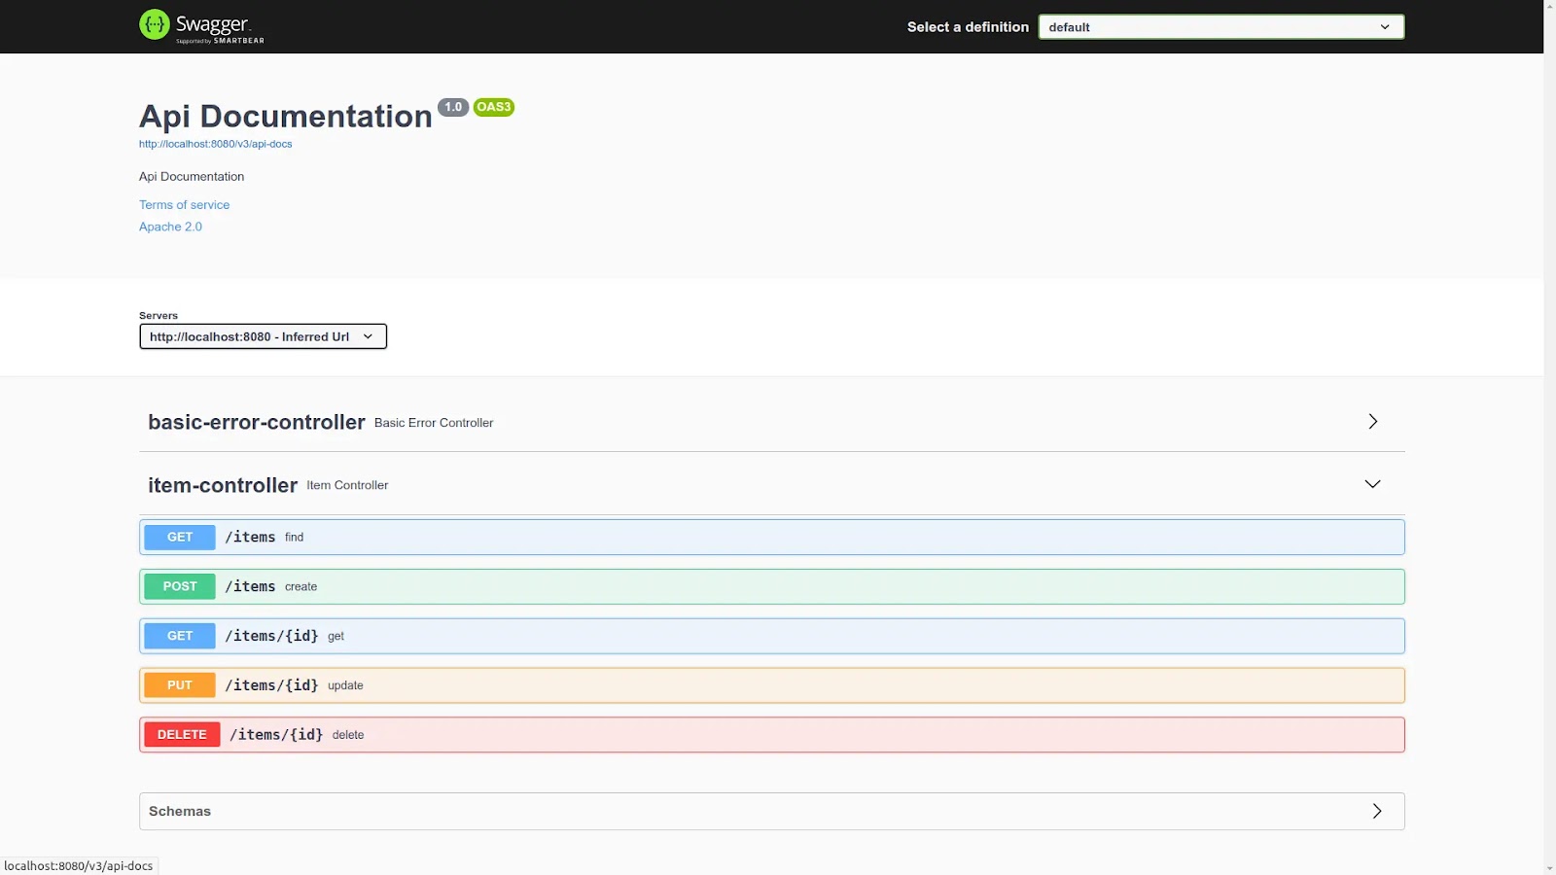Expand the PUT /items/{id} update operation

tap(772, 685)
